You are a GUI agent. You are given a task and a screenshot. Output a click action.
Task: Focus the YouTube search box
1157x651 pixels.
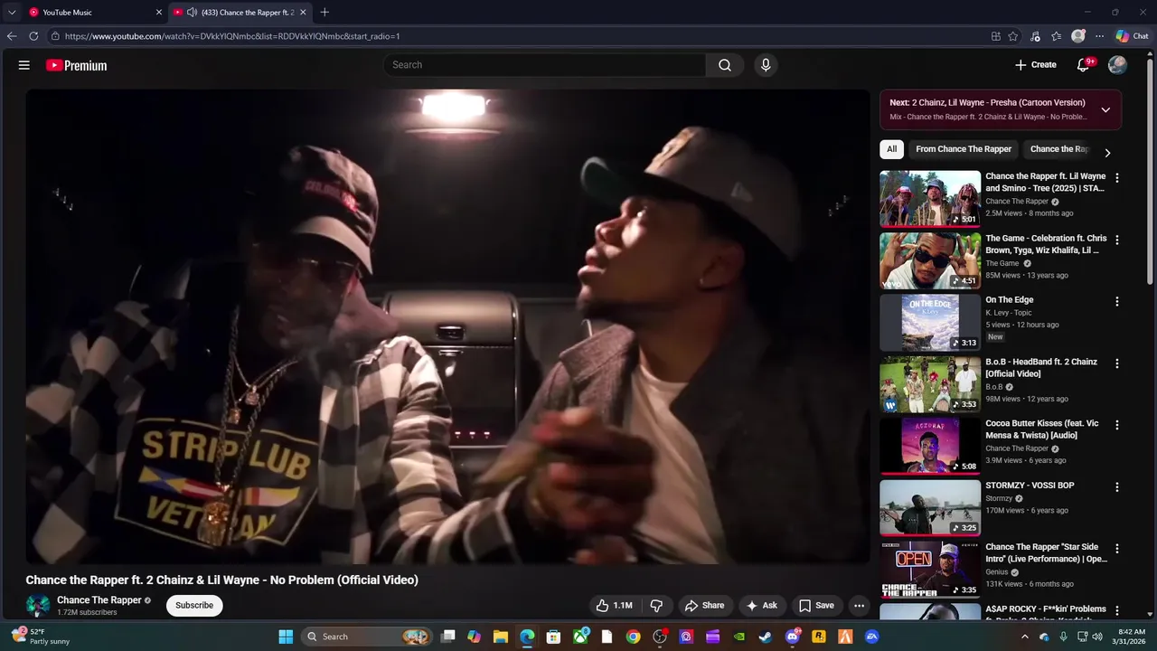click(x=545, y=65)
